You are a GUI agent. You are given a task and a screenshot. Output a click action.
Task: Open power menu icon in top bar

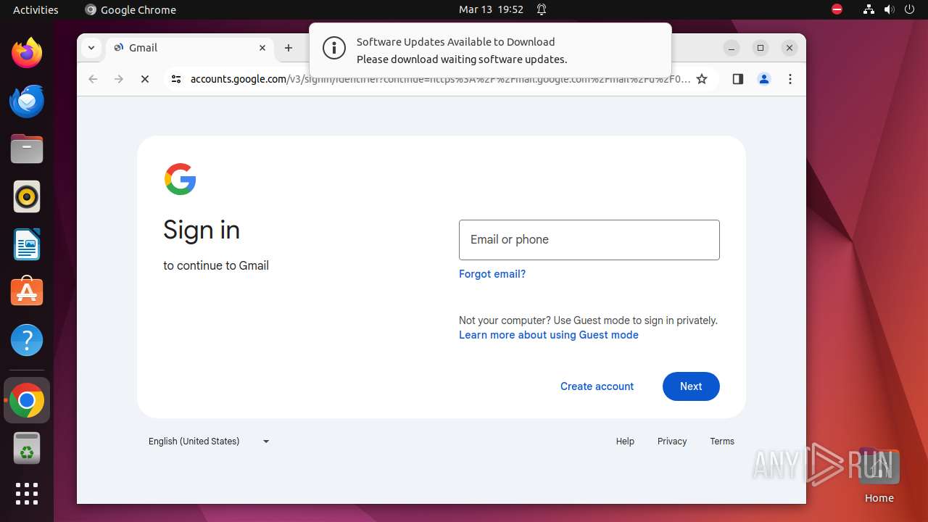coord(910,9)
